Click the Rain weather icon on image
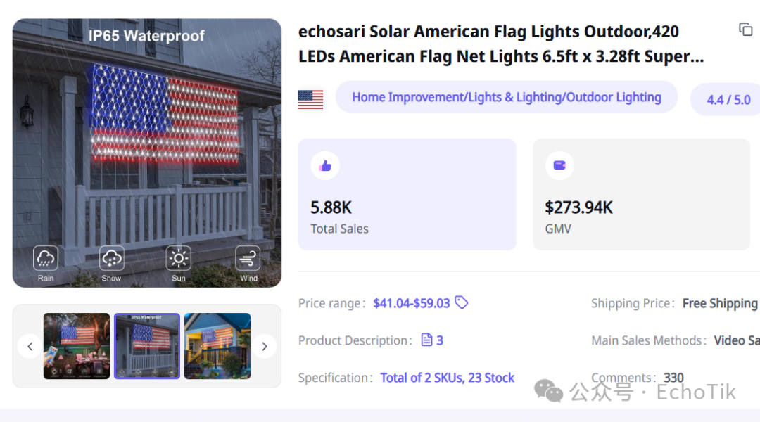This screenshot has width=760, height=422. coord(46,258)
